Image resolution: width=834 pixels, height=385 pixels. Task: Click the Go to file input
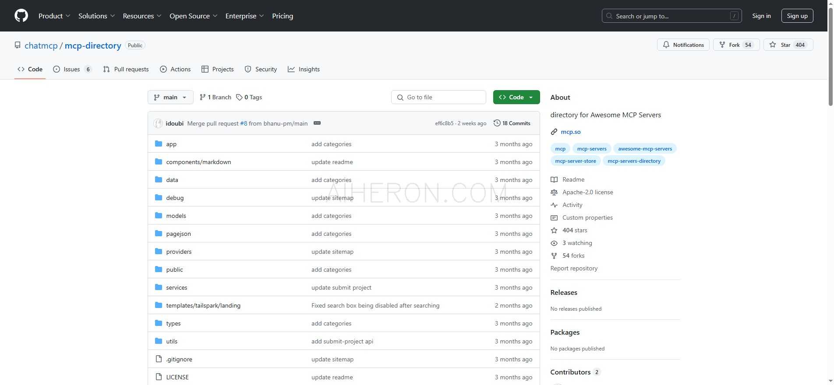tap(438, 97)
